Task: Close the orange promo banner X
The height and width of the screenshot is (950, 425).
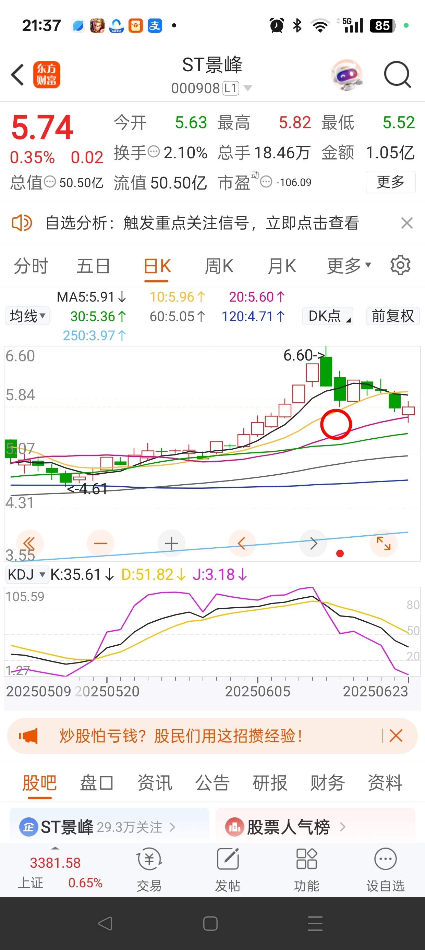Action: tap(396, 736)
